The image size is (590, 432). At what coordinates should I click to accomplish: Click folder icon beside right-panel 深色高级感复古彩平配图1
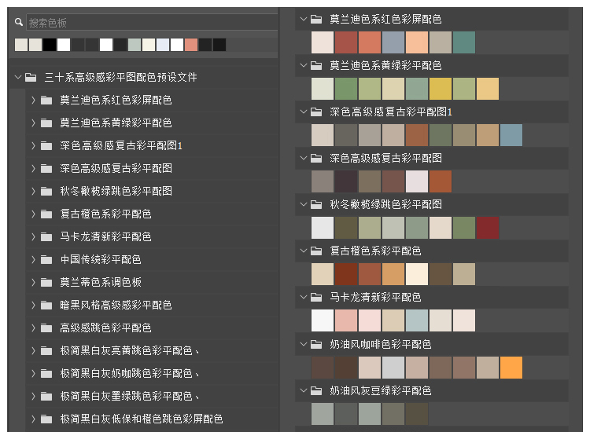(x=316, y=112)
